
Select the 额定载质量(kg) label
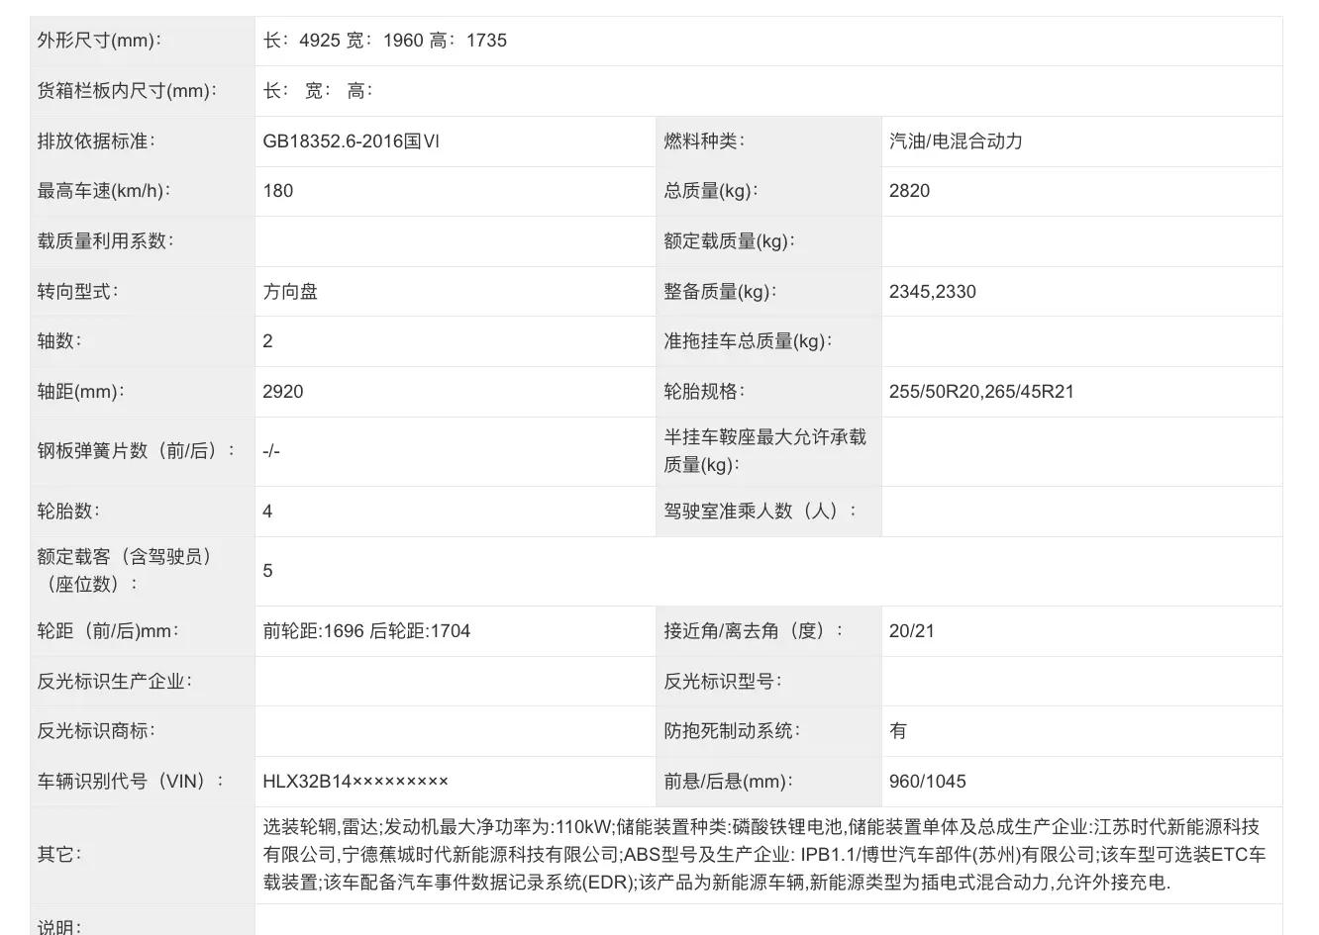point(730,241)
